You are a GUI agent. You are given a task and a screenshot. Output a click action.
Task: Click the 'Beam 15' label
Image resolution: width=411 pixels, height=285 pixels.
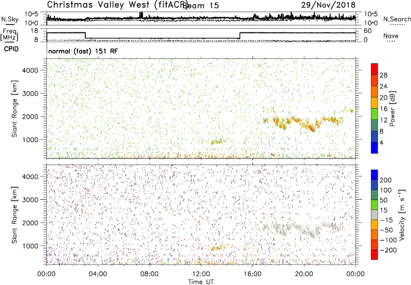coord(201,6)
